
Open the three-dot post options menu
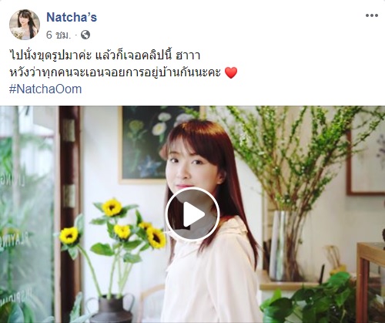(x=372, y=15)
